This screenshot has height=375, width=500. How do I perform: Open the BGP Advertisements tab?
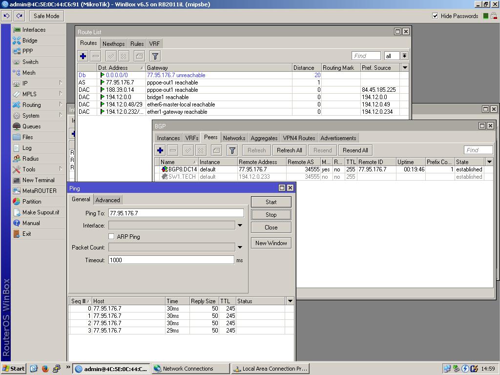click(338, 138)
